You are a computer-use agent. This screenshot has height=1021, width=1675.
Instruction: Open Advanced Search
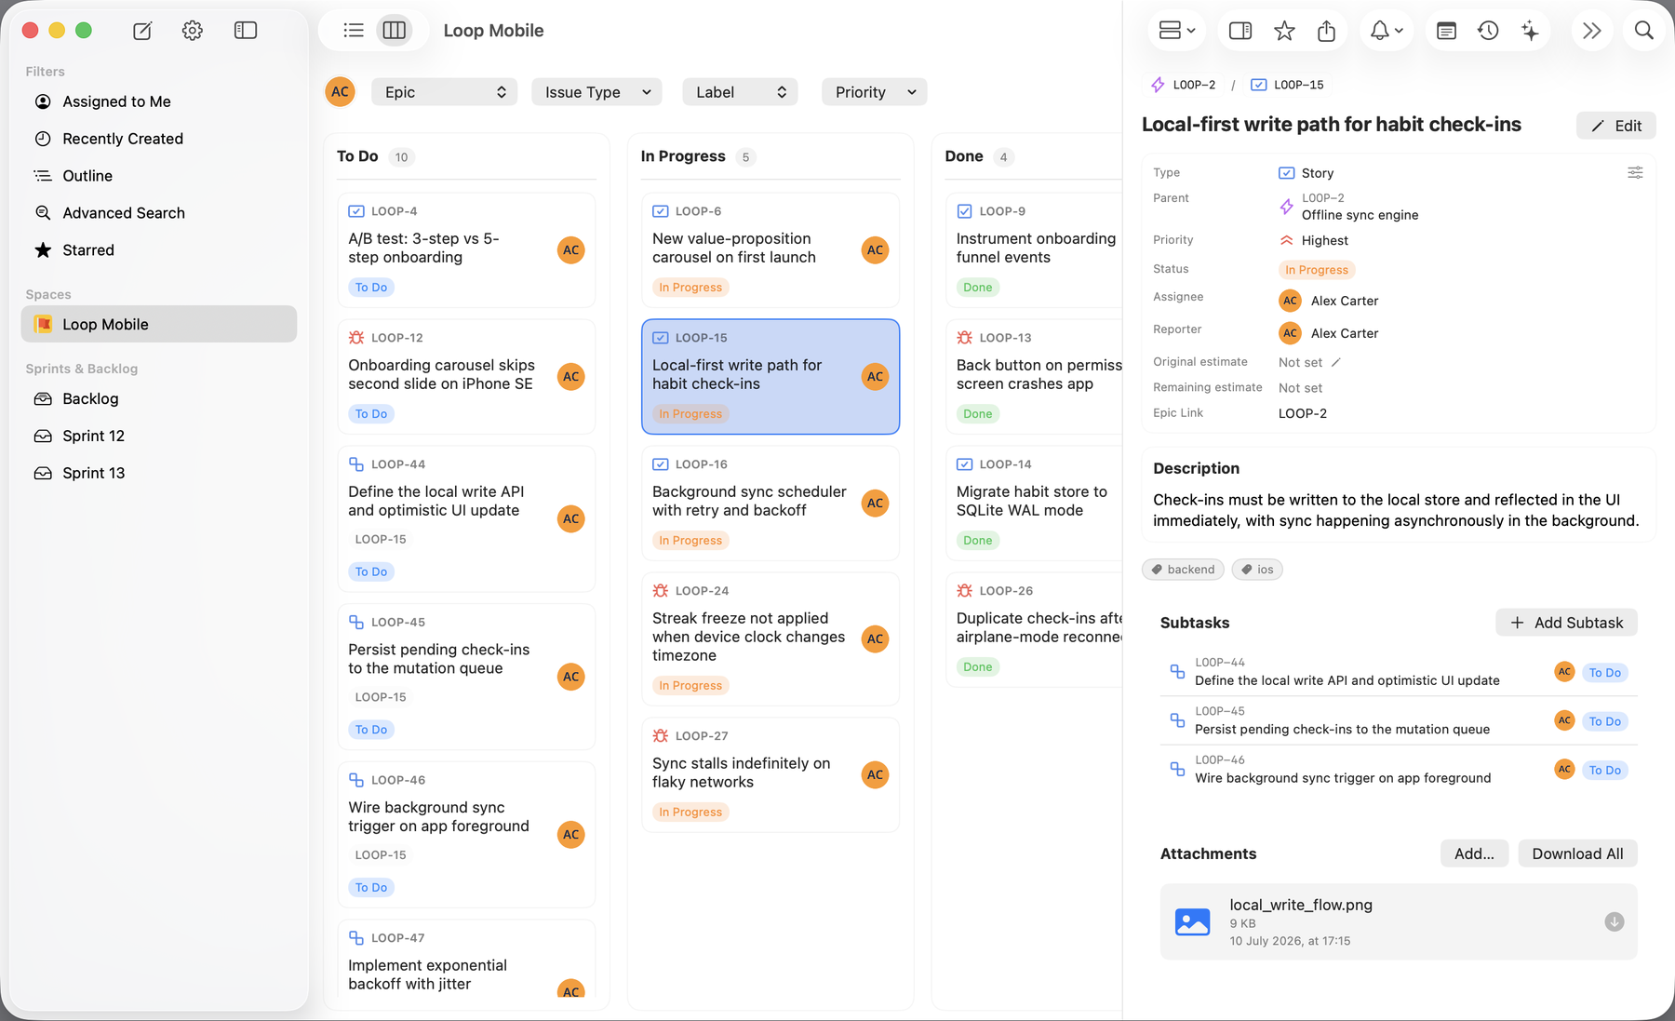(159, 213)
